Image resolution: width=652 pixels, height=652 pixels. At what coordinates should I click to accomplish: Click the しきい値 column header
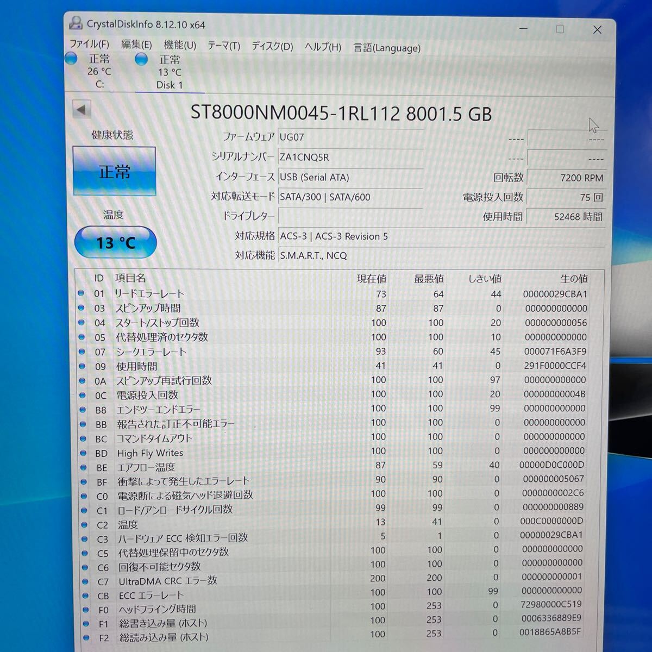(x=485, y=279)
